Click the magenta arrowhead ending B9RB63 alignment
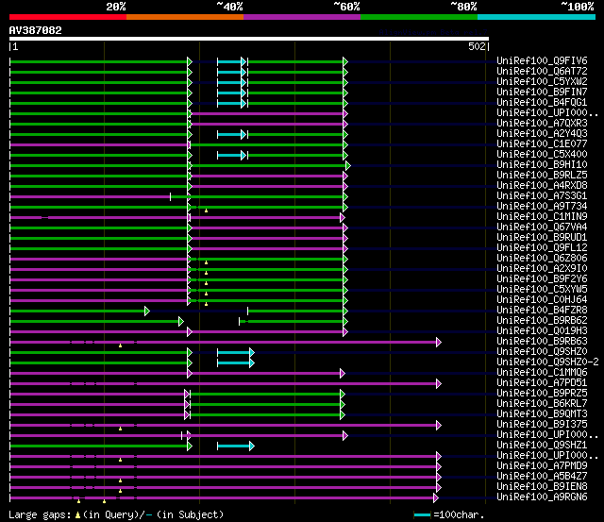The image size is (604, 522). (438, 342)
